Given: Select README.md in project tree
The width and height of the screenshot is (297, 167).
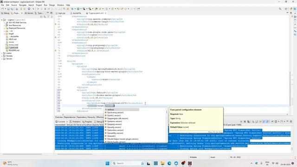Looking at the screenshot, I should [x=13, y=51].
